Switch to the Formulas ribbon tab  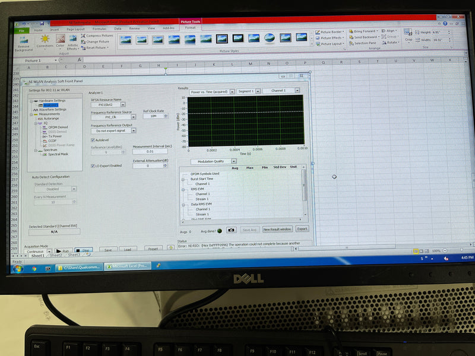[x=99, y=28]
